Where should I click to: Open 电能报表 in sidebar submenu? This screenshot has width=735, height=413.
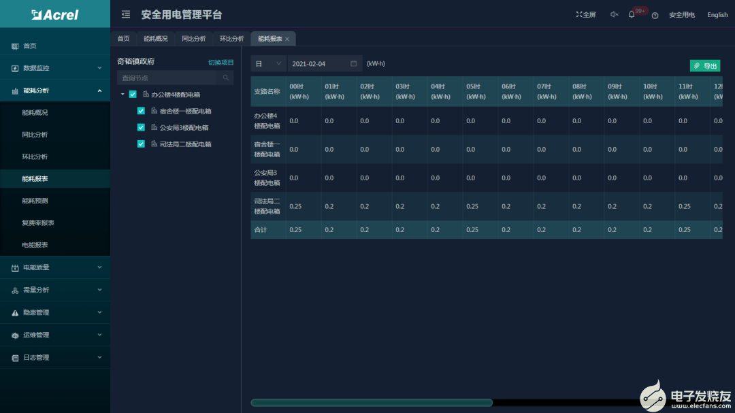click(x=35, y=245)
